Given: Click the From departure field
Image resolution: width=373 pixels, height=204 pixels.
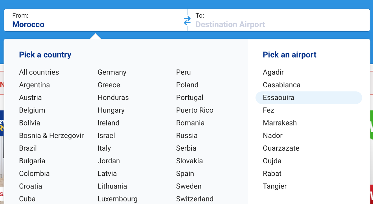Looking at the screenshot, I should (x=93, y=20).
